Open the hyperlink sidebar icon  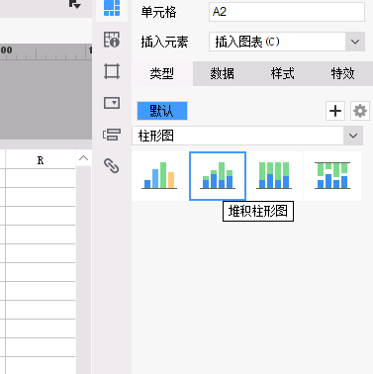pyautogui.click(x=112, y=166)
